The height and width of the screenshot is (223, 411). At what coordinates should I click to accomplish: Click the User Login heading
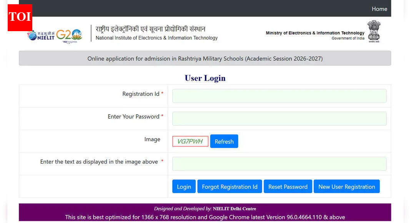click(x=205, y=78)
